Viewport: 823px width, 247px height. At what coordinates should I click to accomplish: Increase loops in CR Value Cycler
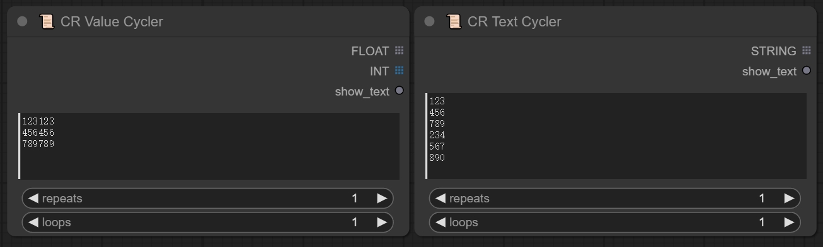(382, 222)
